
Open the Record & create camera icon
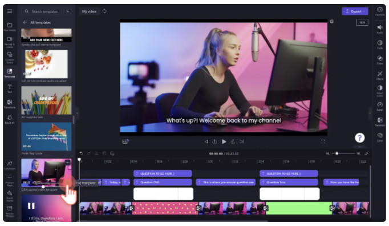[10, 39]
